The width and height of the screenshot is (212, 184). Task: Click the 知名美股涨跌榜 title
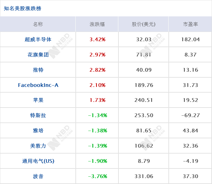pos(22,8)
